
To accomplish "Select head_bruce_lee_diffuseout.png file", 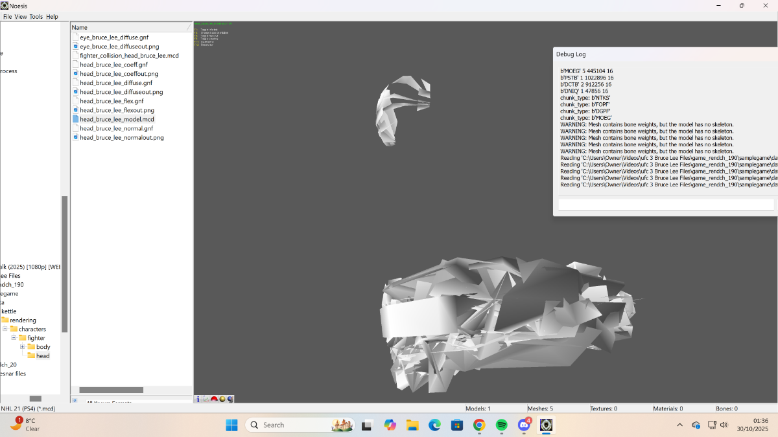I will point(121,92).
